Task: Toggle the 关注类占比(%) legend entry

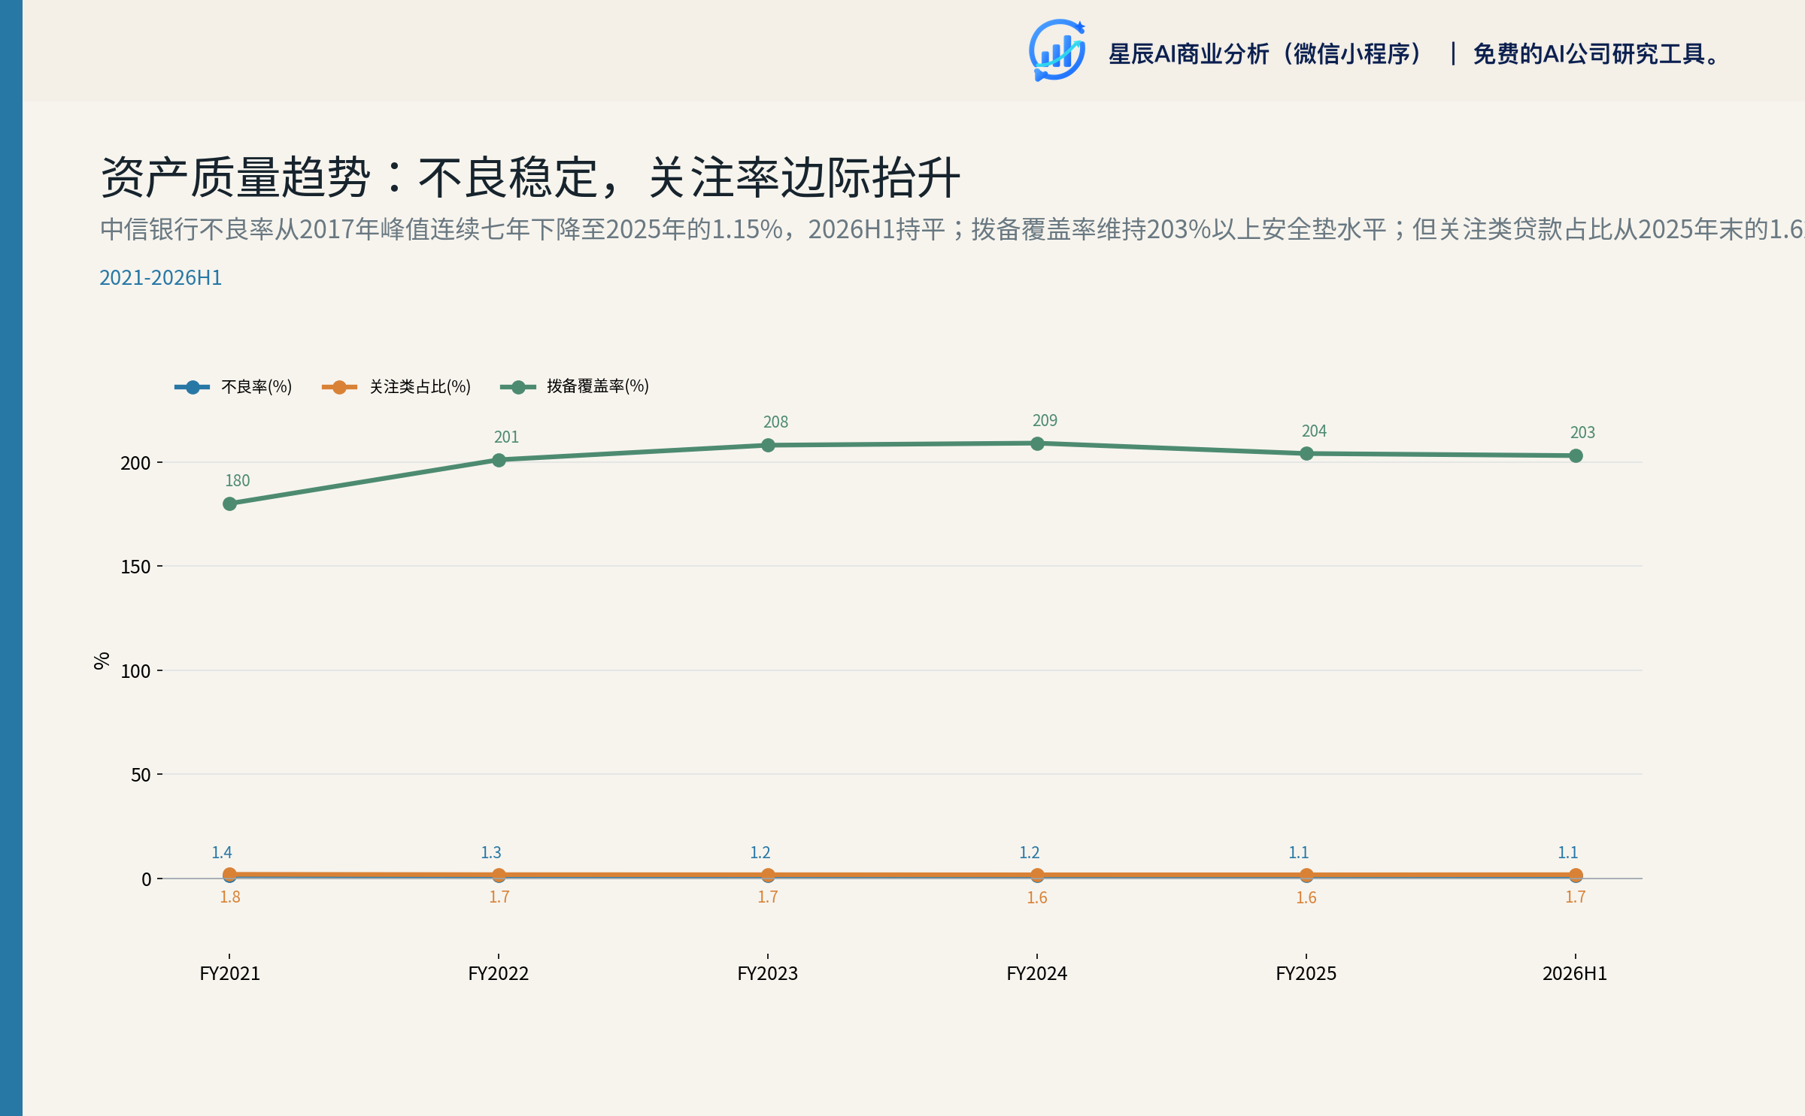Action: coord(396,387)
